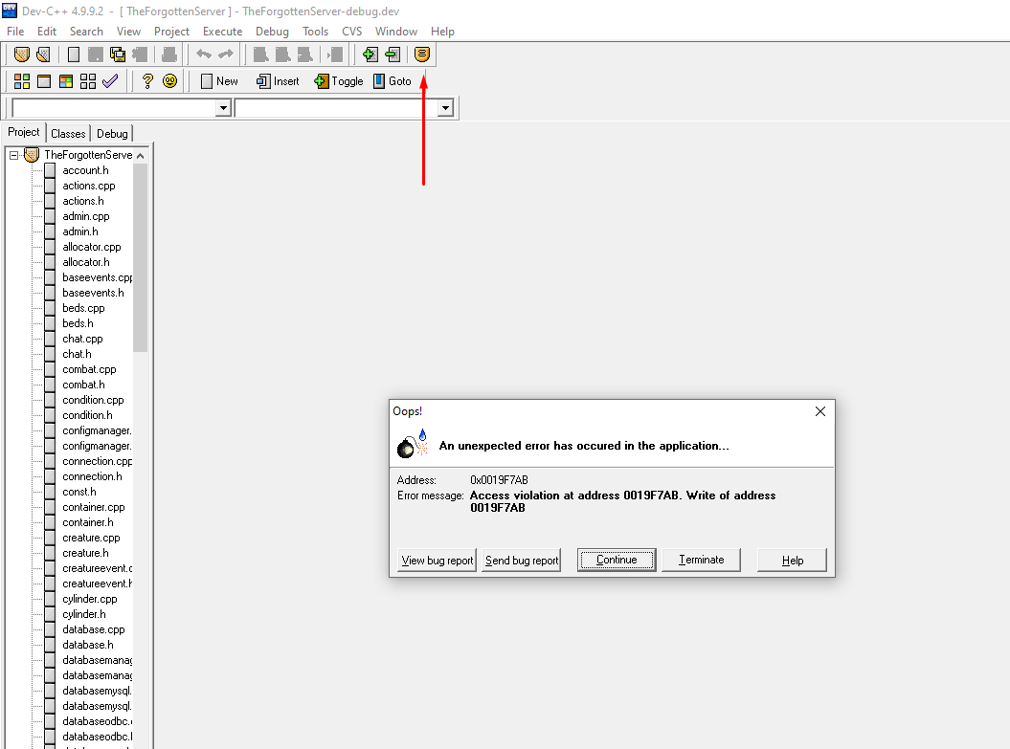Click the Compile and Run colored window icon
The width and height of the screenshot is (1010, 749).
[x=66, y=81]
